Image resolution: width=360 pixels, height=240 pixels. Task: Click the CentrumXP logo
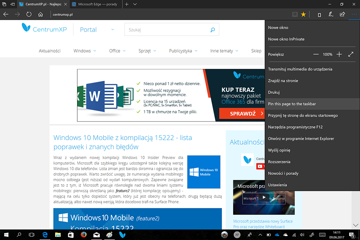[x=44, y=28]
